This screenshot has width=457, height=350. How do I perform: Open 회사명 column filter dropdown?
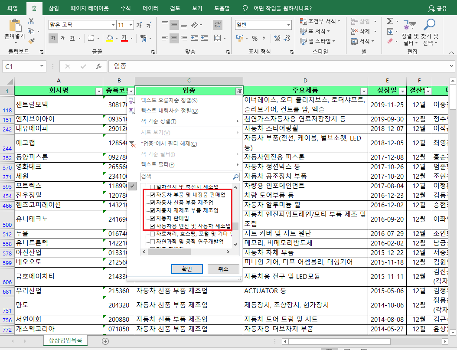pyautogui.click(x=99, y=92)
